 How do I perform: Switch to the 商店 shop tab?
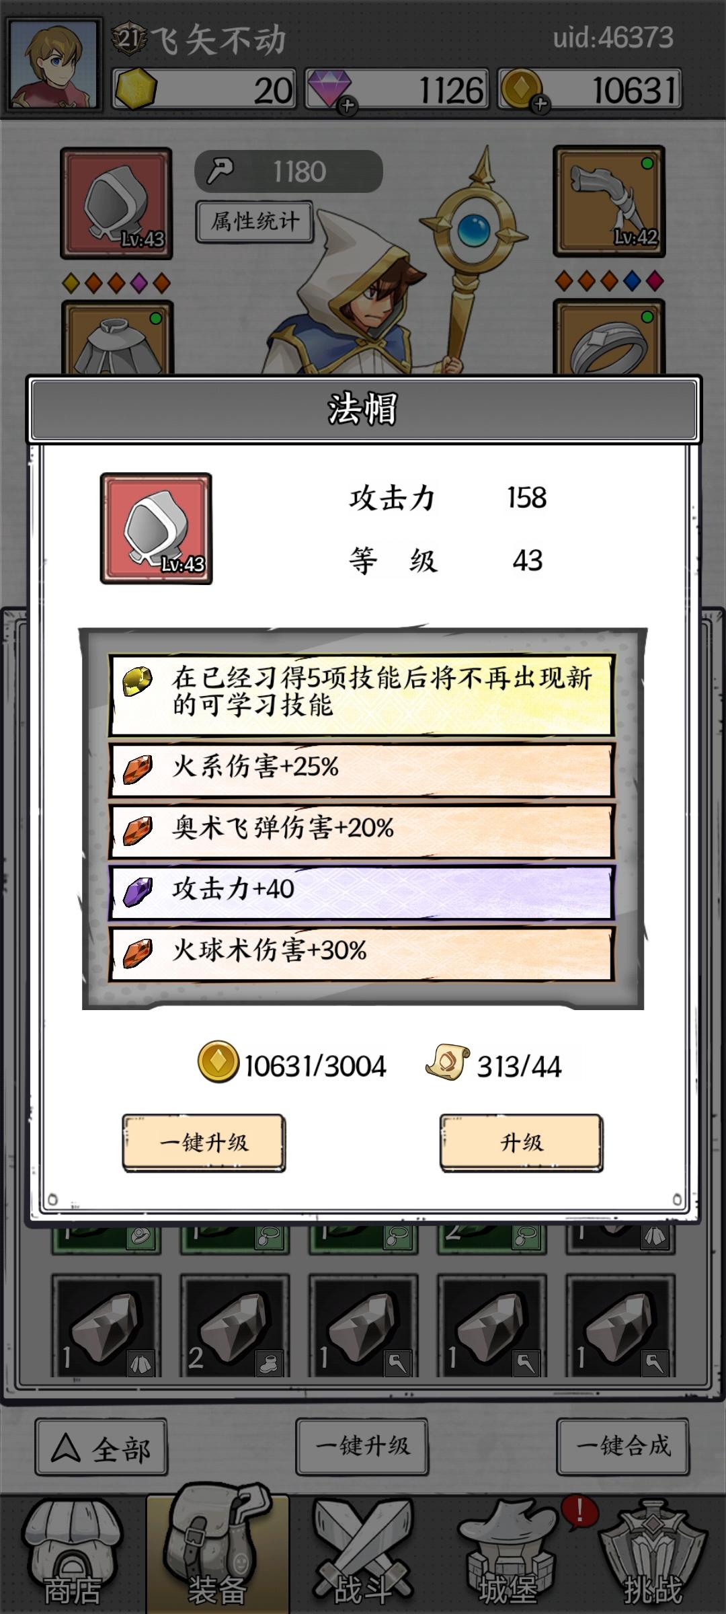pyautogui.click(x=73, y=1554)
